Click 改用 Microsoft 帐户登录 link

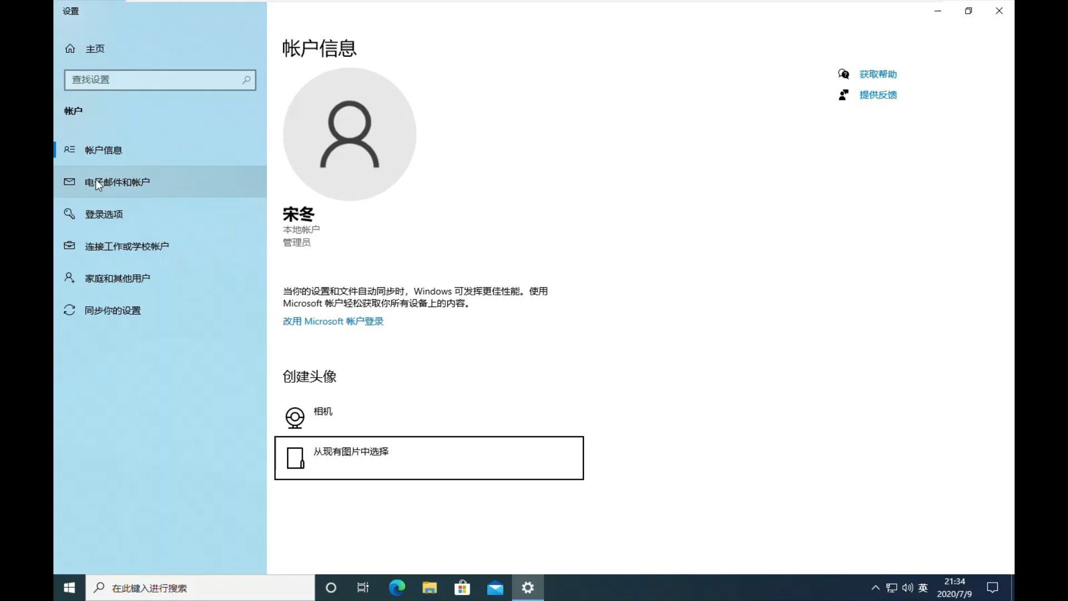pyautogui.click(x=333, y=321)
